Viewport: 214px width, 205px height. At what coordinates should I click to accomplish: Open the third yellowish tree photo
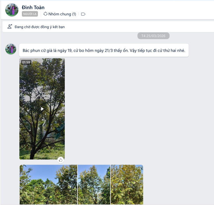click(127, 185)
